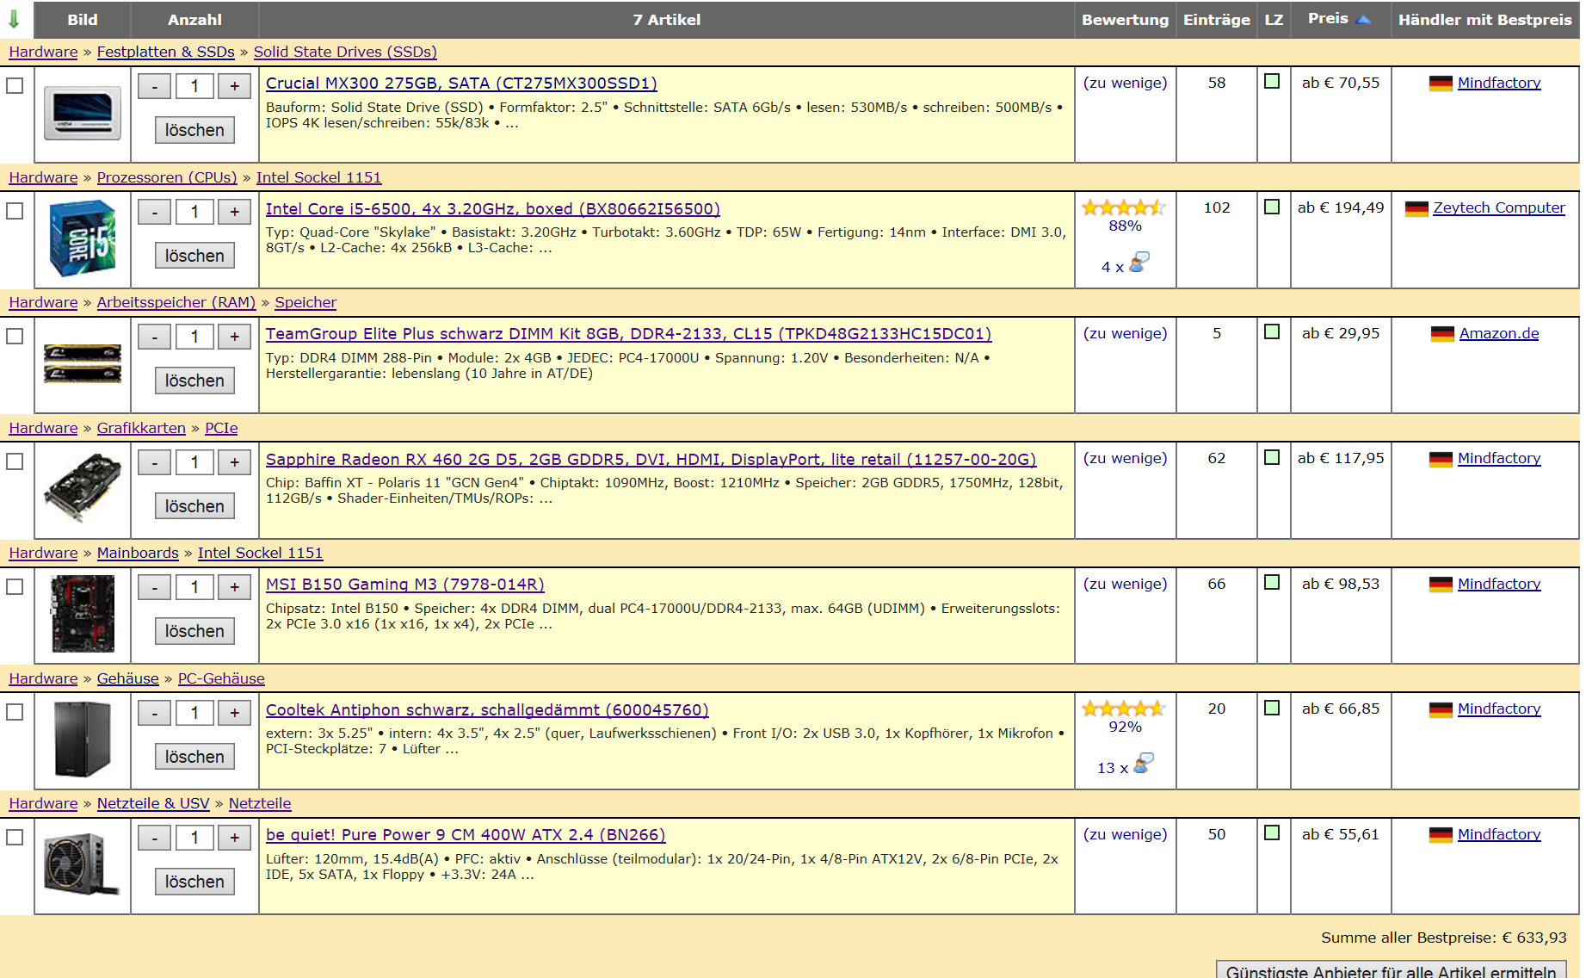Screen dimensions: 1586x978
Task: Click the Preis sort arrow icon
Action: point(1363,19)
